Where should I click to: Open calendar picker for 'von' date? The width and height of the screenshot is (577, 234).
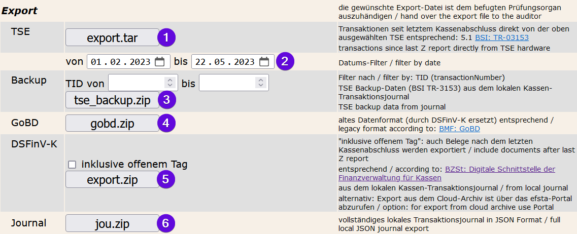[x=160, y=62]
